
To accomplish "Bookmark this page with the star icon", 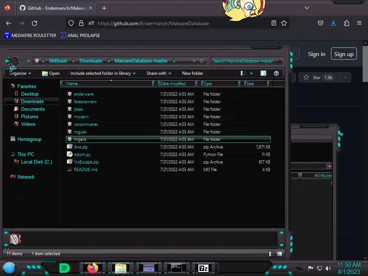I will [x=284, y=23].
